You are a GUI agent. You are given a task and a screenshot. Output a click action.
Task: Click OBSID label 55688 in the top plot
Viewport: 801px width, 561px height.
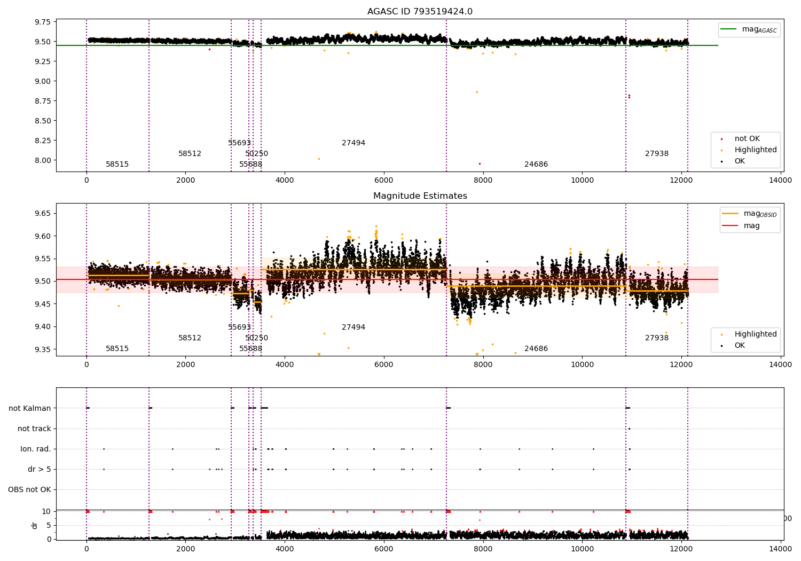250,165
